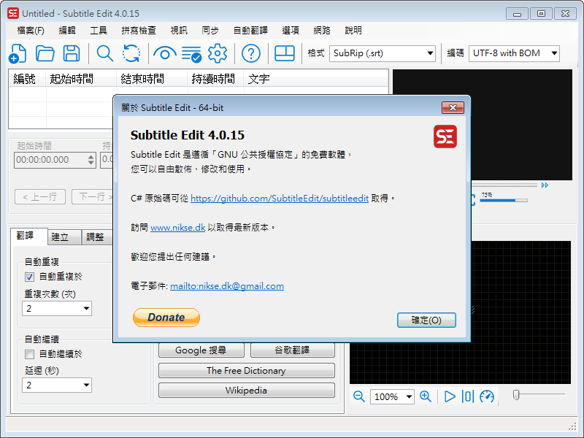Click the Replace circular arrows icon
The width and height of the screenshot is (584, 438).
pyautogui.click(x=131, y=53)
